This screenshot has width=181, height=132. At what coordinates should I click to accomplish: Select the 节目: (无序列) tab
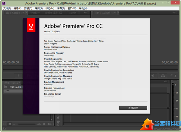(103, 13)
